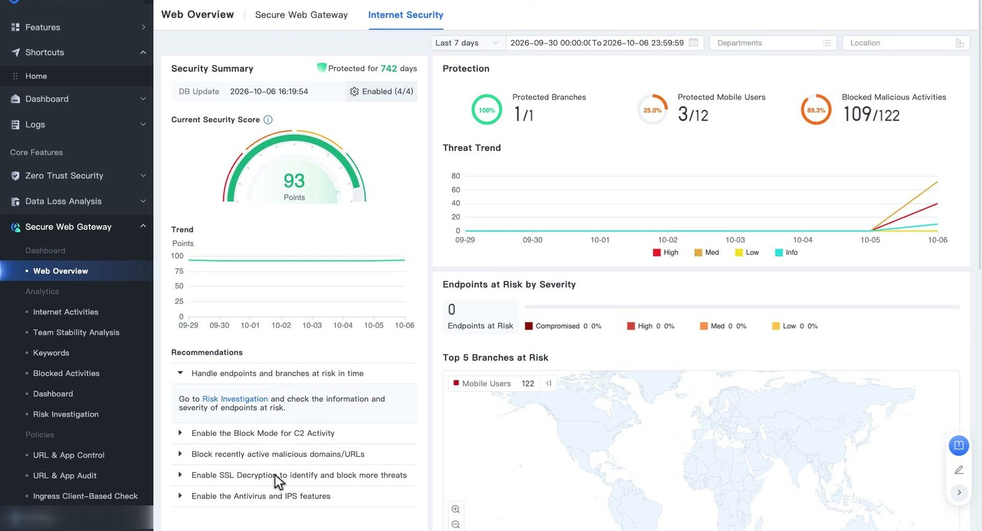Collapse the Mobile Users map legend
This screenshot has height=531, width=982.
(x=549, y=384)
